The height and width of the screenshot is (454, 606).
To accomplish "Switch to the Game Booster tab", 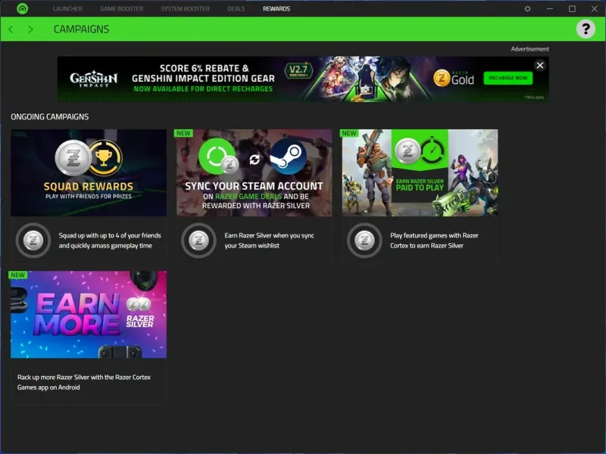I will pyautogui.click(x=122, y=8).
